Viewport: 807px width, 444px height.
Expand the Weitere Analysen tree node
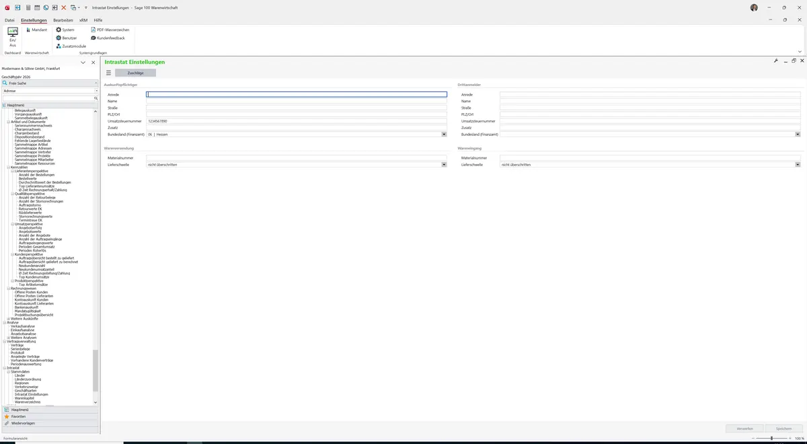tap(9, 338)
